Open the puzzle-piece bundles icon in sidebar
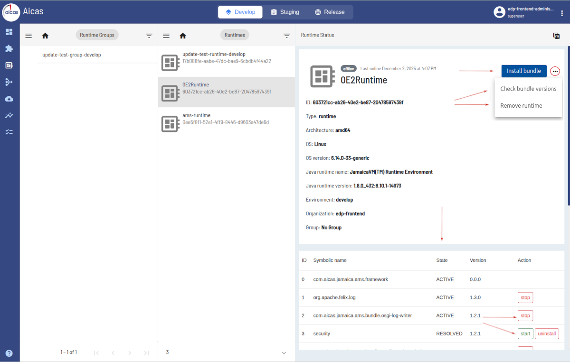This screenshot has width=570, height=362. click(9, 49)
